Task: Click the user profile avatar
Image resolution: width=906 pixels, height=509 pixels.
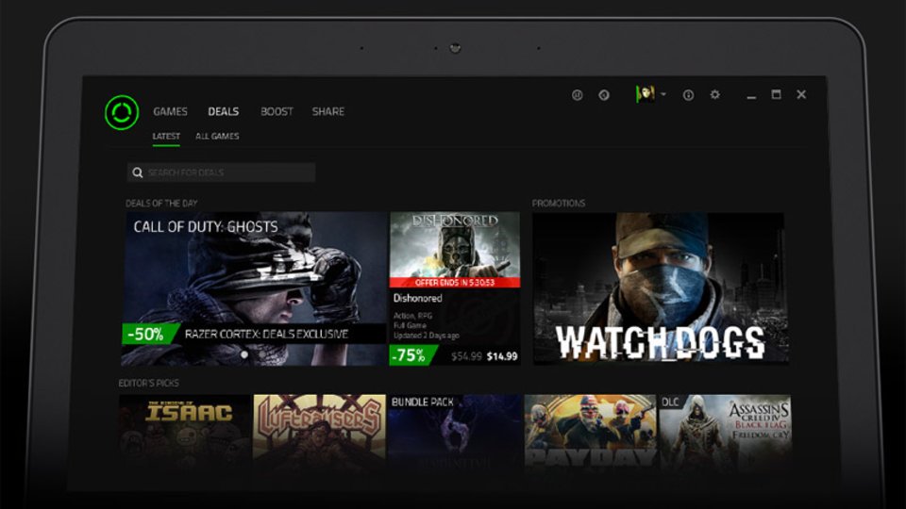Action: 646,93
